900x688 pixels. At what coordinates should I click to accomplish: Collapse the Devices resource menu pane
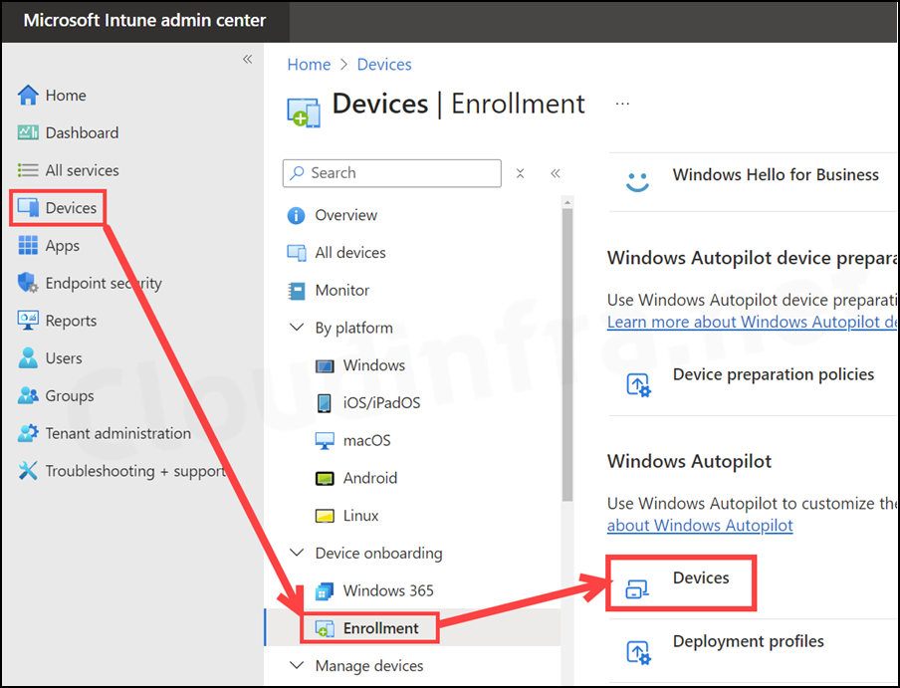[556, 173]
